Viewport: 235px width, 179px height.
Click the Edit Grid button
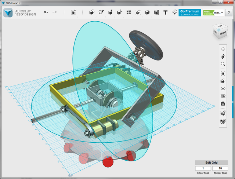pyautogui.click(x=211, y=162)
